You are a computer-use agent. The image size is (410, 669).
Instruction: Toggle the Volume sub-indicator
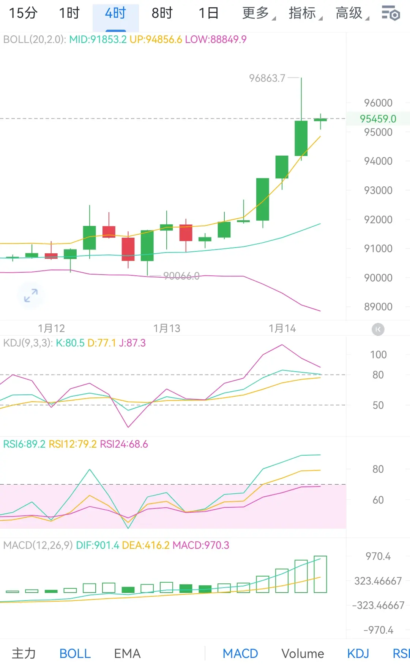(x=303, y=653)
